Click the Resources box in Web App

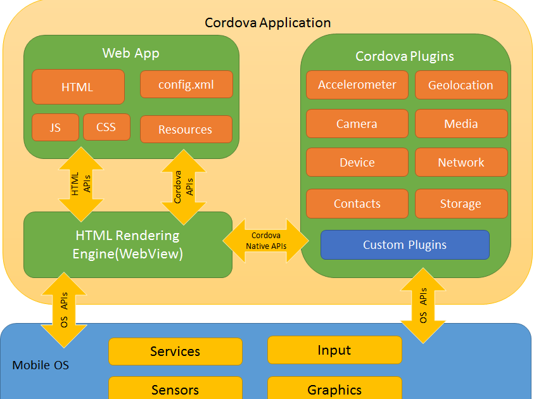(186, 129)
